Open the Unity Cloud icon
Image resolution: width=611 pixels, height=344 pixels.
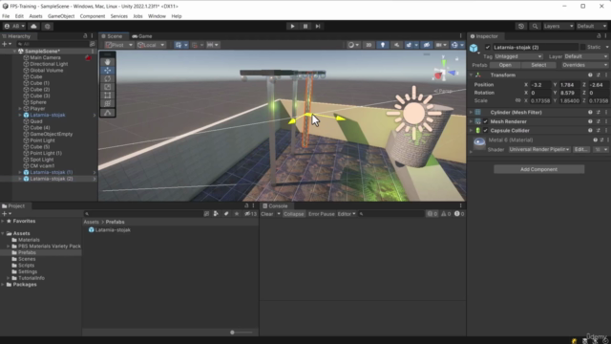point(33,26)
